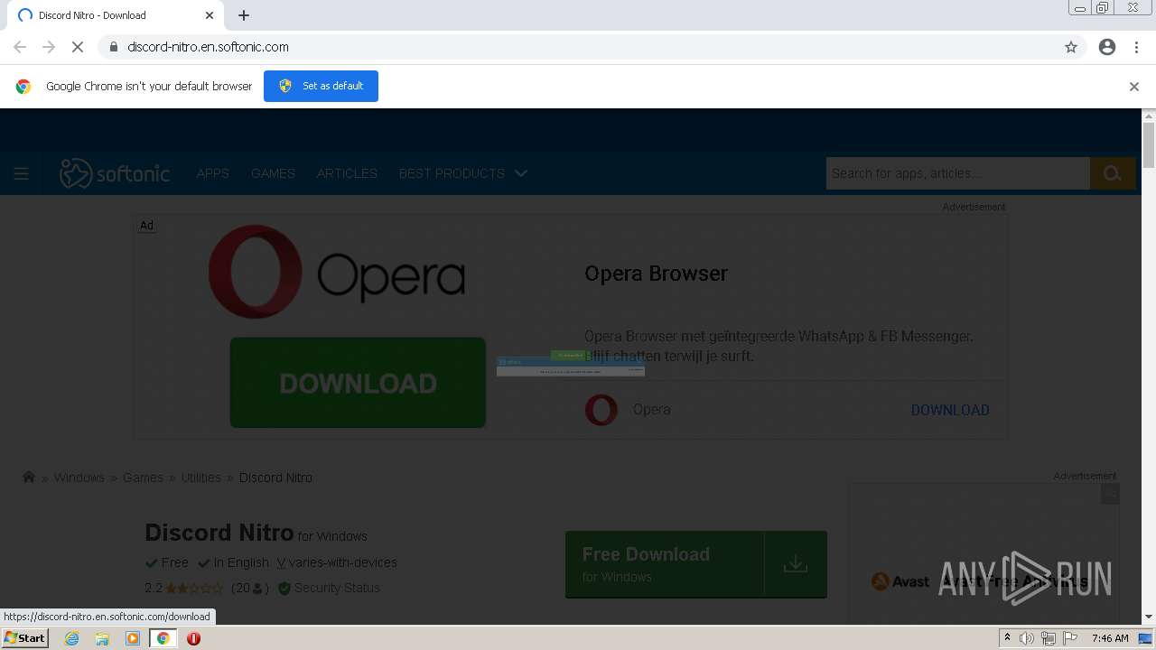
Task: Click the home icon in breadcrumb
Action: coord(29,478)
